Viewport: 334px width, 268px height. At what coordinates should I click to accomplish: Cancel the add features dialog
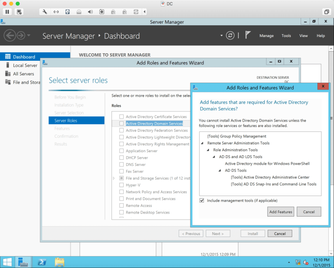[309, 212]
